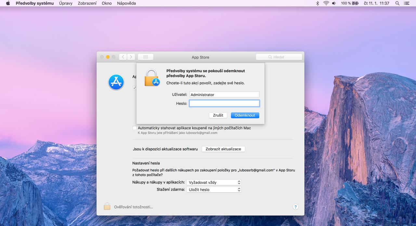Screen dimensions: 416x226
Task: Open Spotlight search magnifier in menu bar
Action: [397, 3]
